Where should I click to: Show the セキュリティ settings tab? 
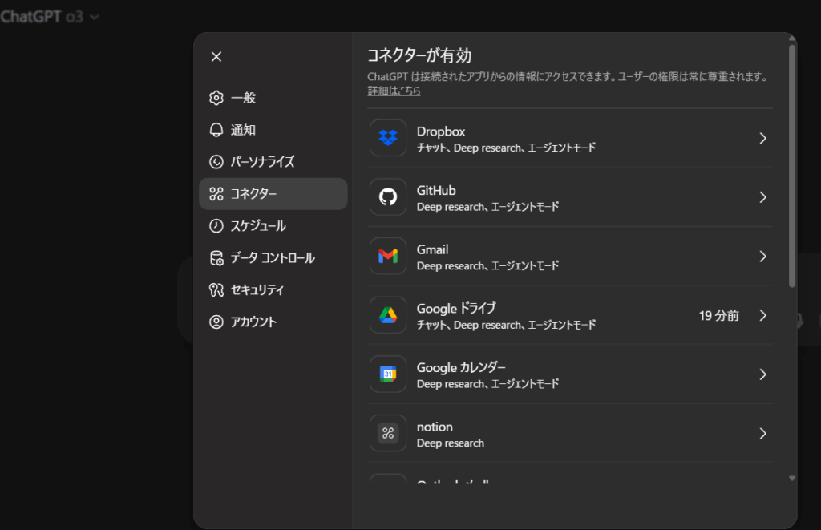pyautogui.click(x=273, y=289)
